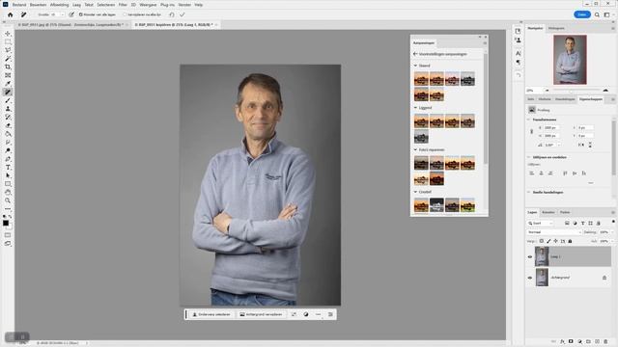Collapse the Staand presets group

(x=415, y=66)
